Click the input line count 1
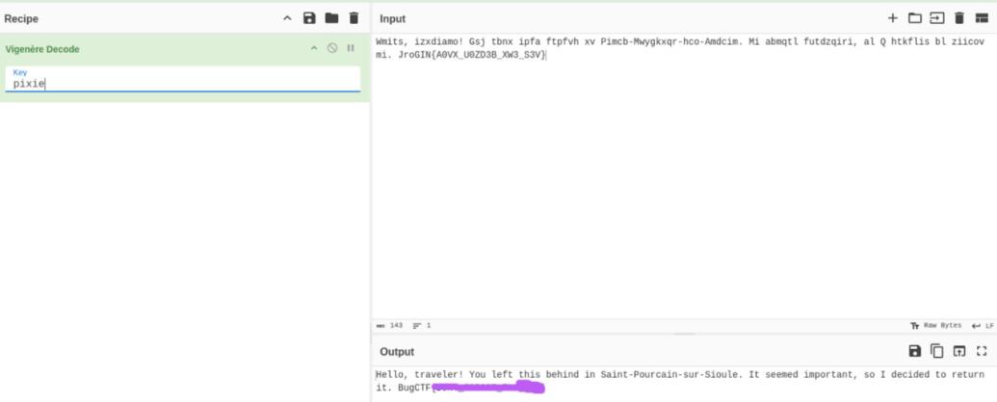Image resolution: width=997 pixels, height=402 pixels. point(422,326)
